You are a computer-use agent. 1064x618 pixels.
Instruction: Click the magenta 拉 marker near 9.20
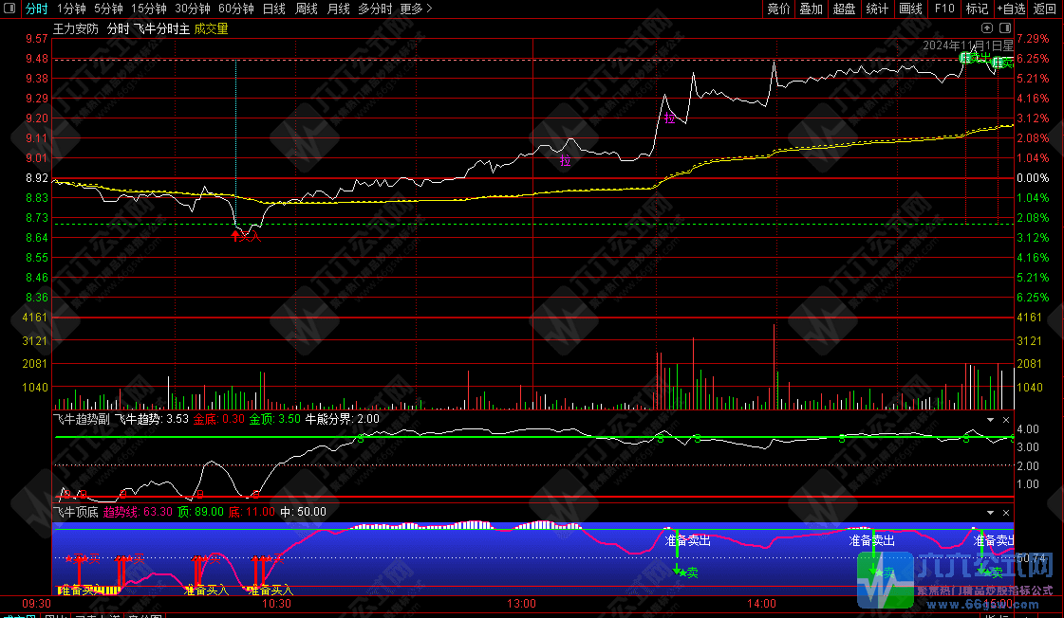(x=669, y=118)
